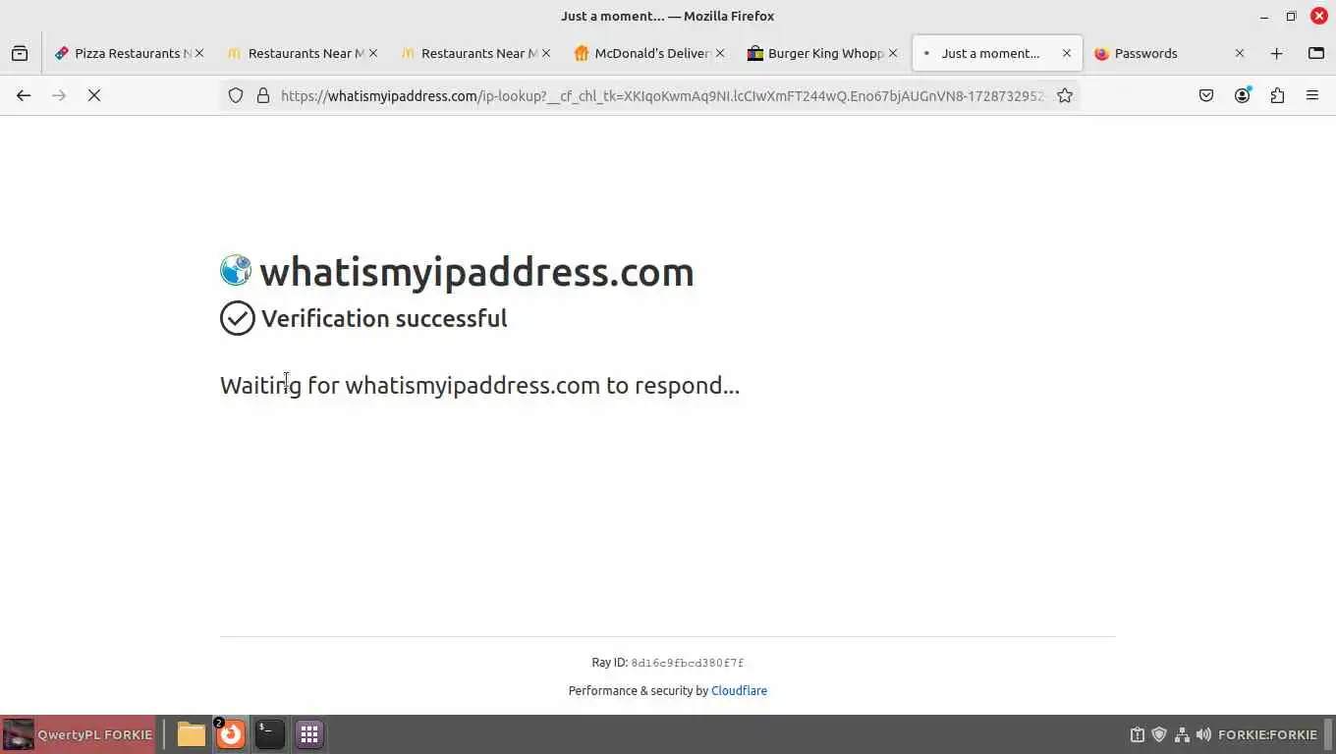The height and width of the screenshot is (754, 1336).
Task: Click the security shield tray icon
Action: pyautogui.click(x=1159, y=734)
